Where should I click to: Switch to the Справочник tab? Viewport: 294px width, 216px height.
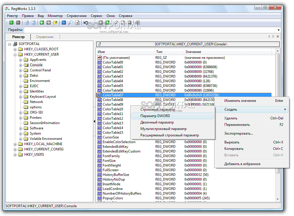click(45, 37)
